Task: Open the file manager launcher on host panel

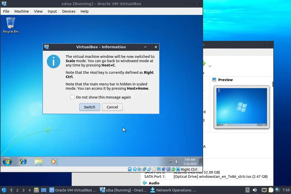Action: (x=36, y=190)
